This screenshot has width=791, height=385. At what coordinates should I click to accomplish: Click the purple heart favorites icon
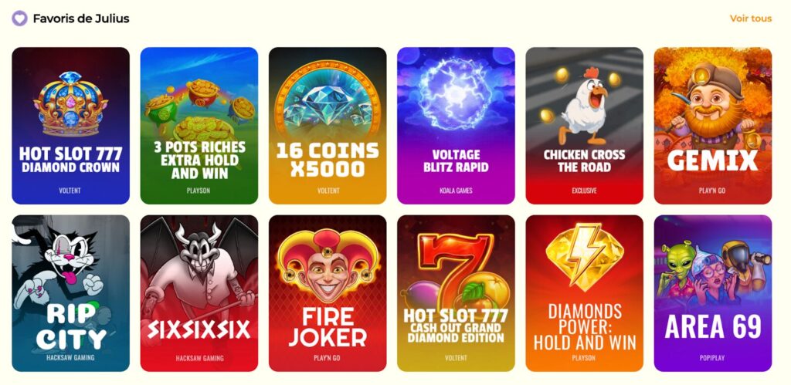[19, 19]
